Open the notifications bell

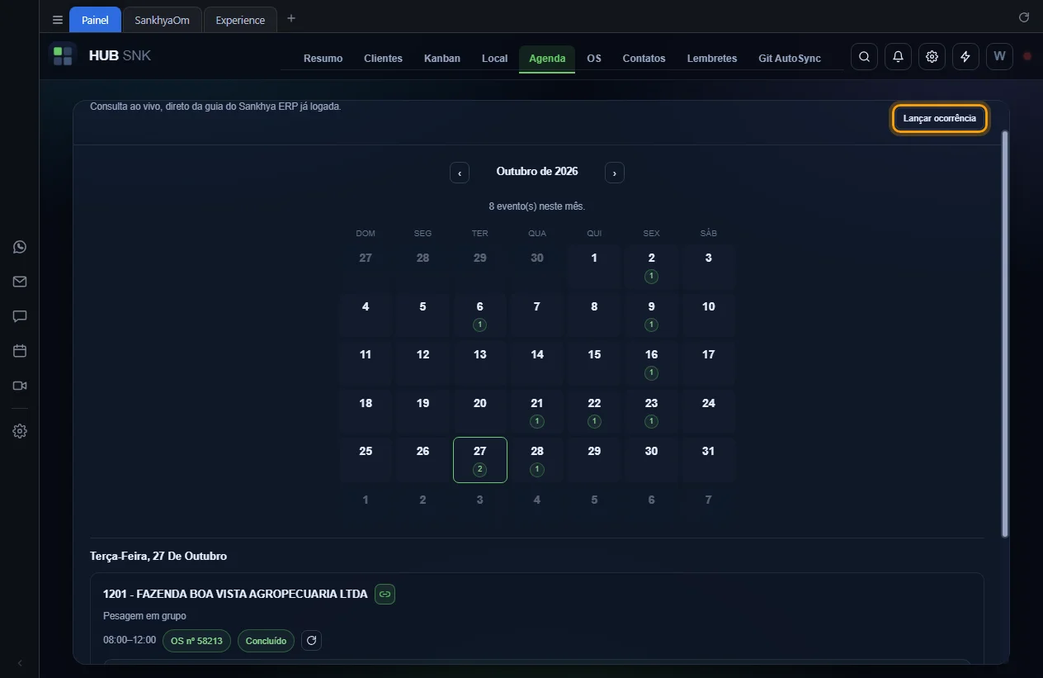[x=898, y=57]
